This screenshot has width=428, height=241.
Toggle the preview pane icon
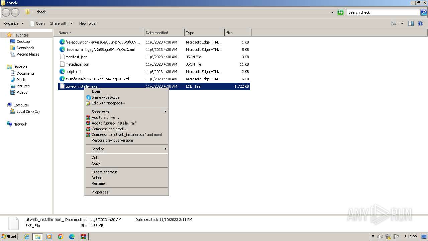pyautogui.click(x=411, y=23)
